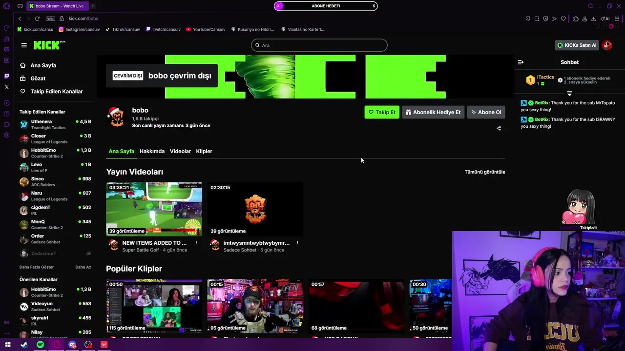Open the YouTube/Cansuiv bookmark
This screenshot has width=625, height=351.
(206, 29)
